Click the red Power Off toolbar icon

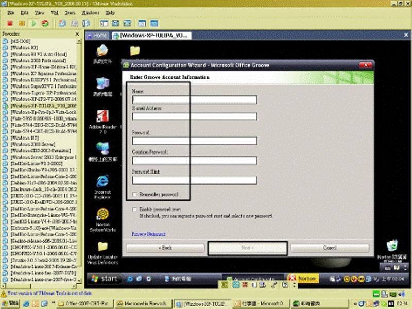10,23
